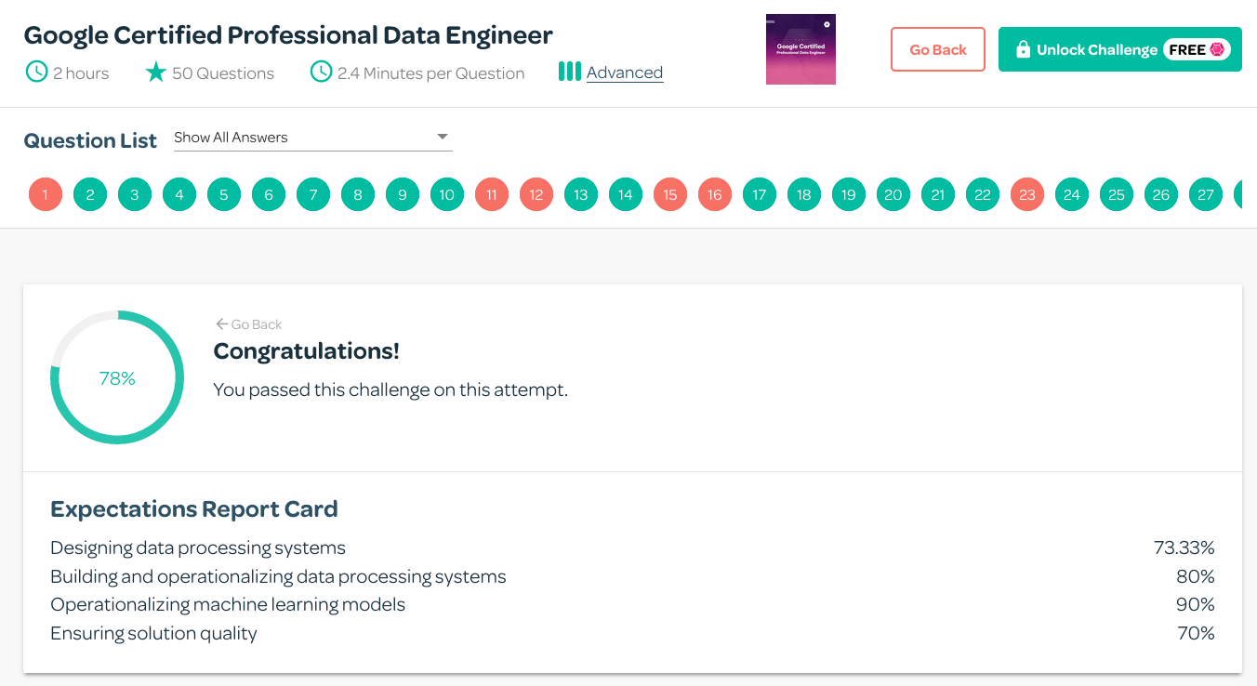Click the arrow icon beside small Go Back
The height and width of the screenshot is (686, 1257).
tap(221, 324)
